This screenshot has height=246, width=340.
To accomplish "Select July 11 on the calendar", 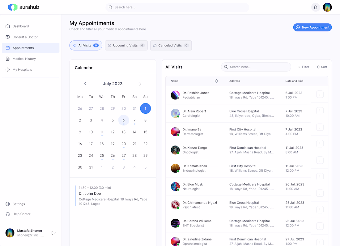I will [x=102, y=132].
